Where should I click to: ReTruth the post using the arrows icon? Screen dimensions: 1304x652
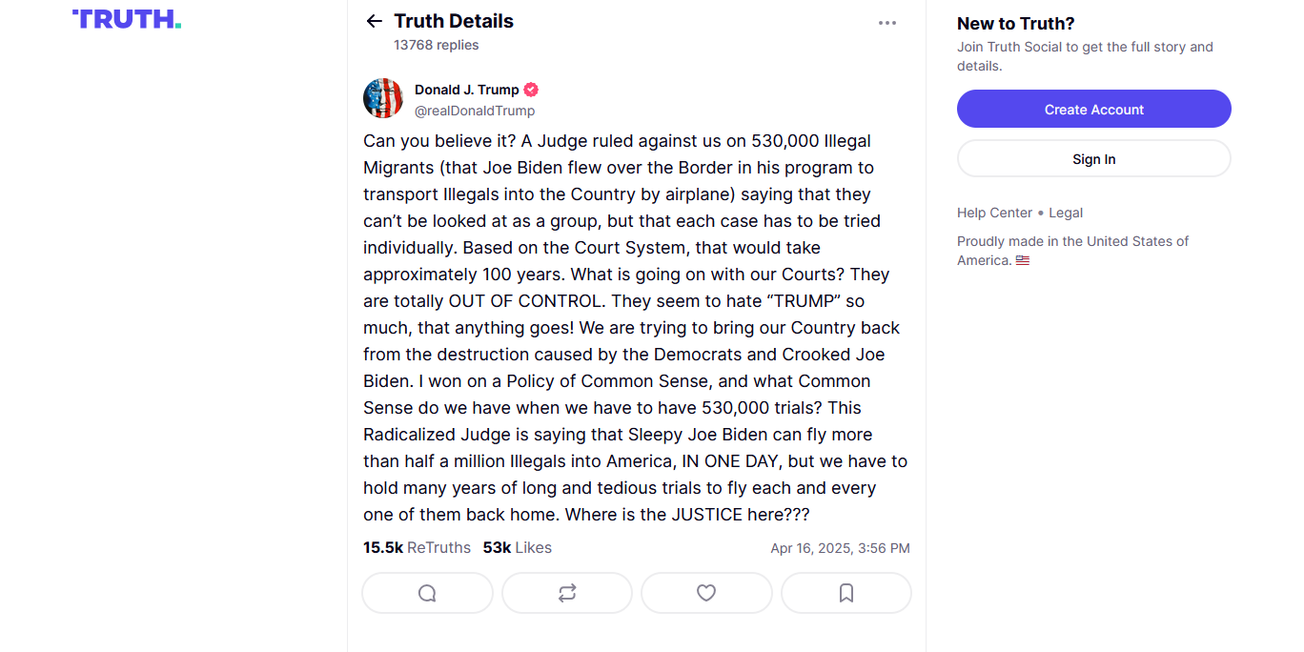pyautogui.click(x=567, y=593)
